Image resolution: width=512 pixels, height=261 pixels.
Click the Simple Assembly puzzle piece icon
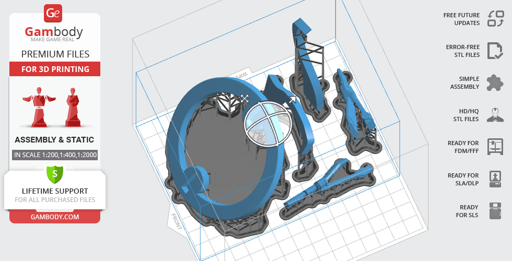coord(495,82)
